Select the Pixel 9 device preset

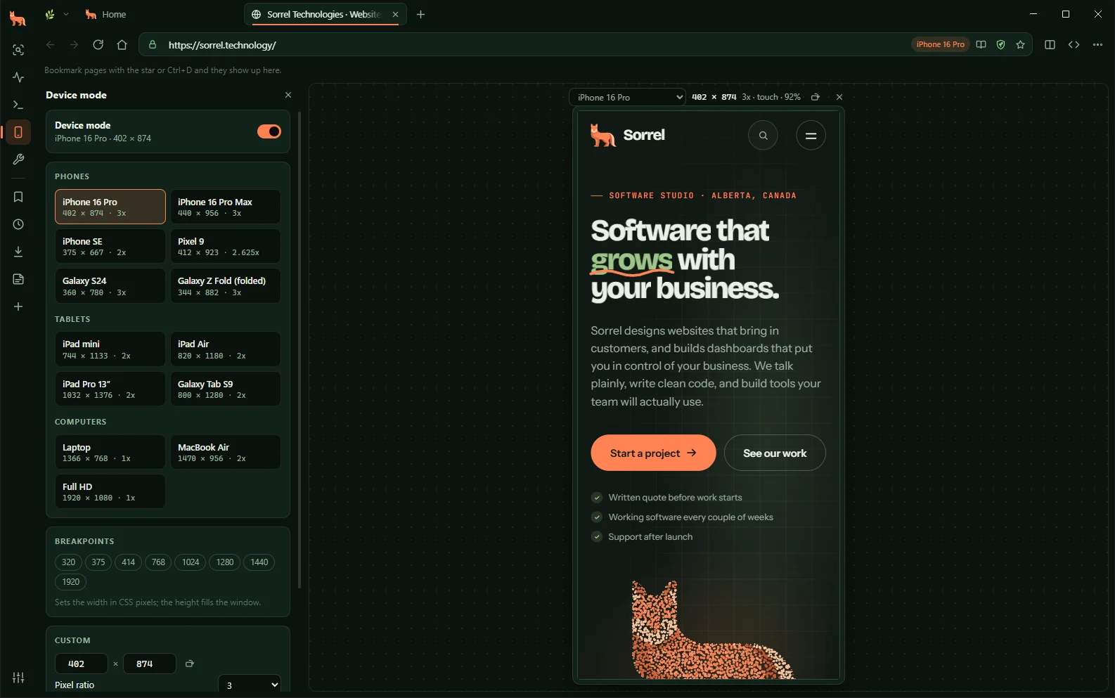pos(225,246)
